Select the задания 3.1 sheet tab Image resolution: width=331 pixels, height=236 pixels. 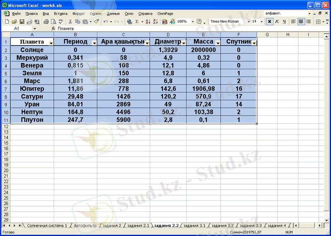(194, 226)
